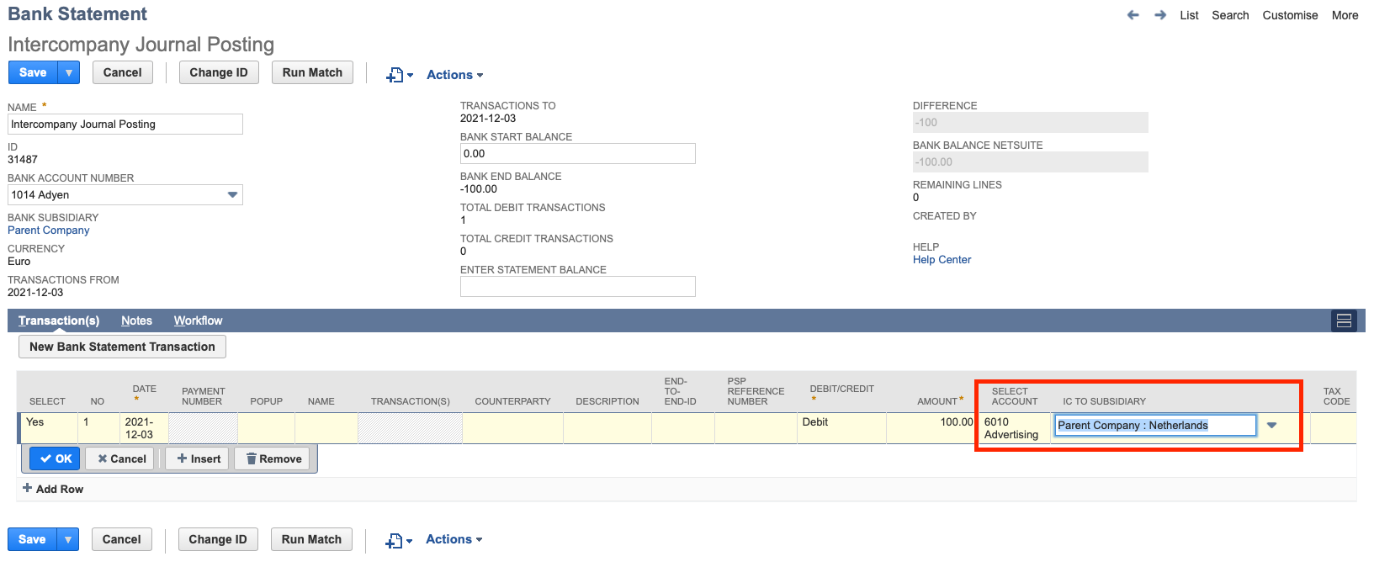This screenshot has height=567, width=1374.
Task: Remove the line with Remove button
Action: (x=273, y=458)
